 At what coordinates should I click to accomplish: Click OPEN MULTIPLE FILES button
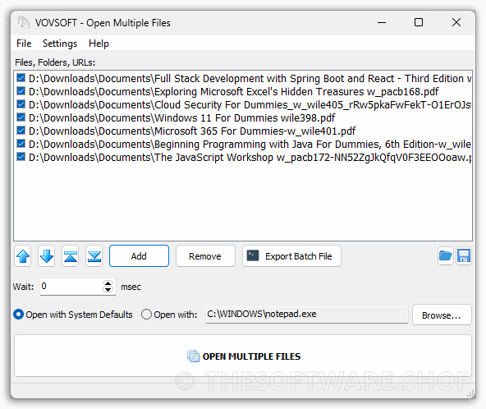243,356
